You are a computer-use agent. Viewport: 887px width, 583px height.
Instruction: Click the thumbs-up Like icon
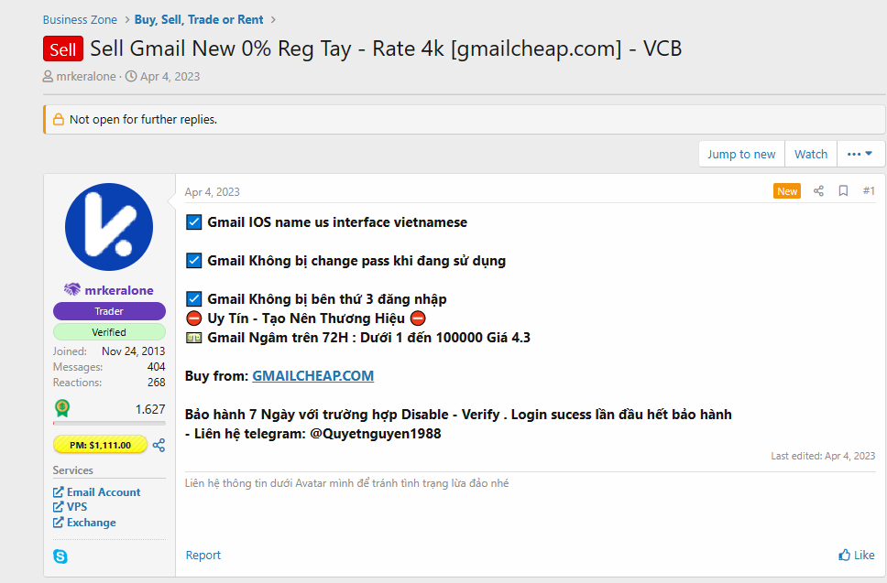844,555
